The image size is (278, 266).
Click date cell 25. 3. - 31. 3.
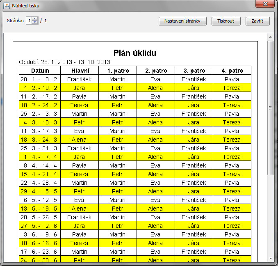[40, 148]
